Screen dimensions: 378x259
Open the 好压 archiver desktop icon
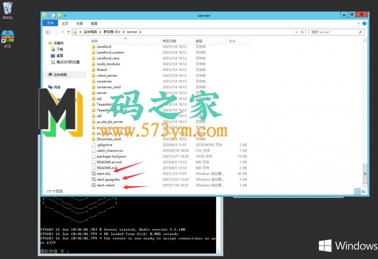click(7, 39)
